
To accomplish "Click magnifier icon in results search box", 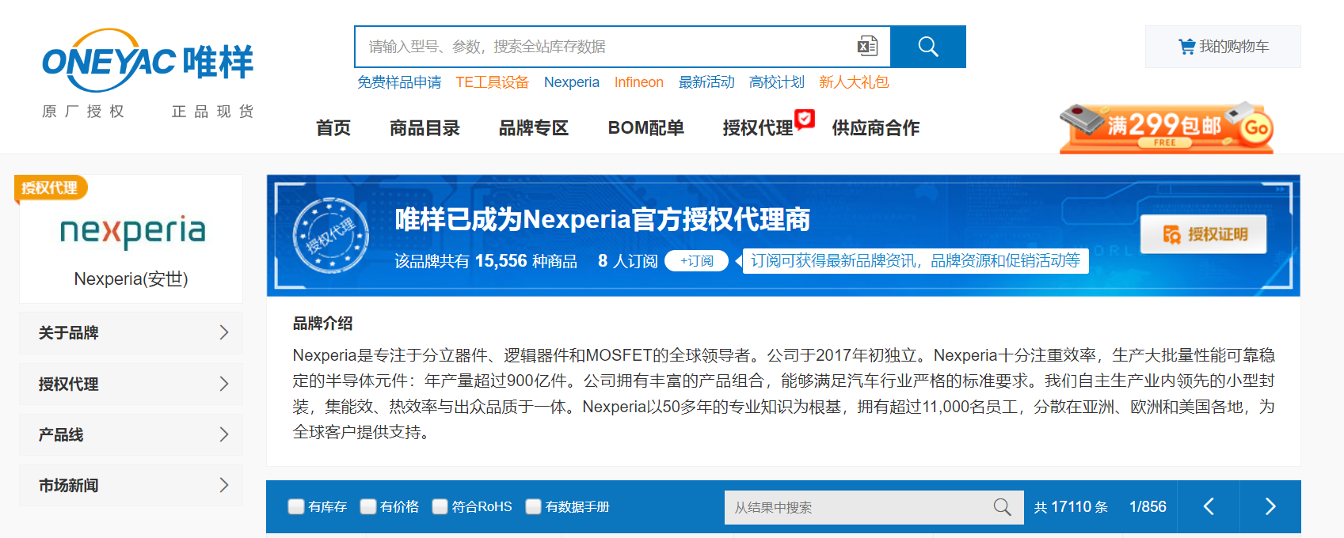I will [1002, 507].
